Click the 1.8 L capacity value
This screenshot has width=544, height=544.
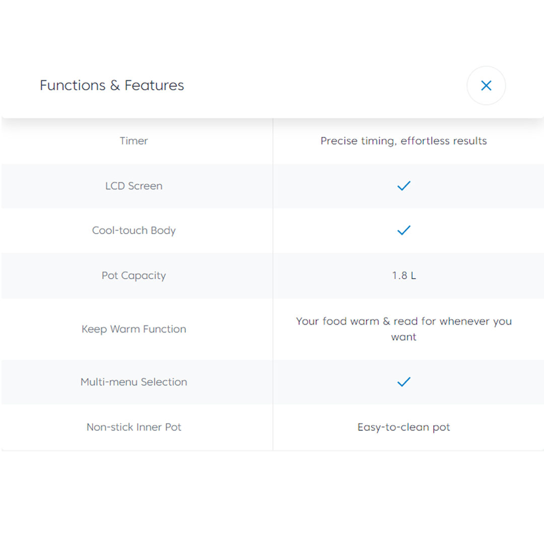[404, 276]
